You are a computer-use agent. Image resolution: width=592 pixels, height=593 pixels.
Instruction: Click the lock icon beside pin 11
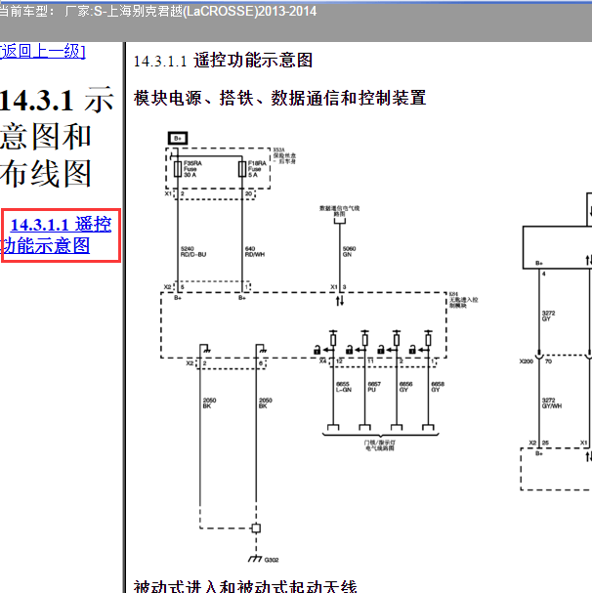[349, 350]
